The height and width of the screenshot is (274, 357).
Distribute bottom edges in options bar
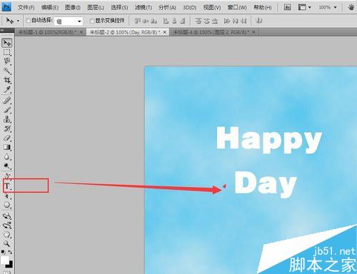click(215, 21)
